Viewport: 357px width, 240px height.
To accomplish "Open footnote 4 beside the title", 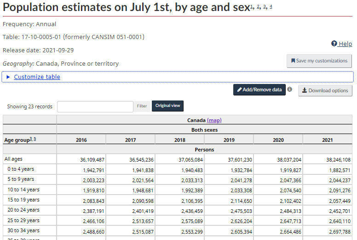I will pos(271,7).
